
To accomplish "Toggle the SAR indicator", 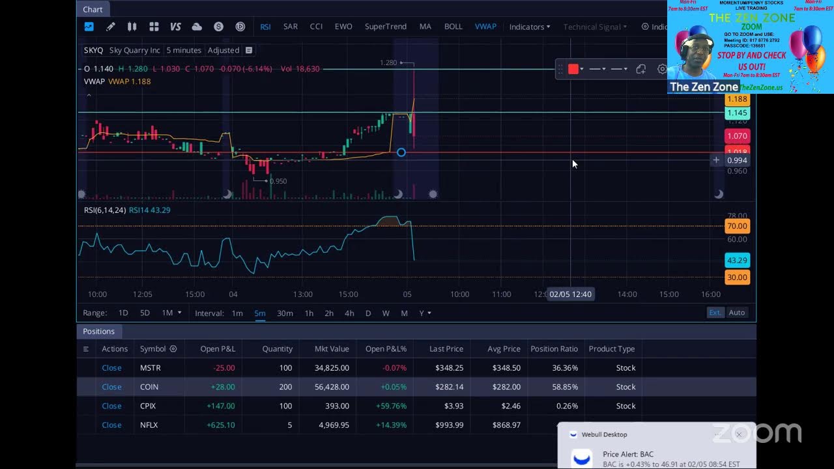I will [291, 27].
